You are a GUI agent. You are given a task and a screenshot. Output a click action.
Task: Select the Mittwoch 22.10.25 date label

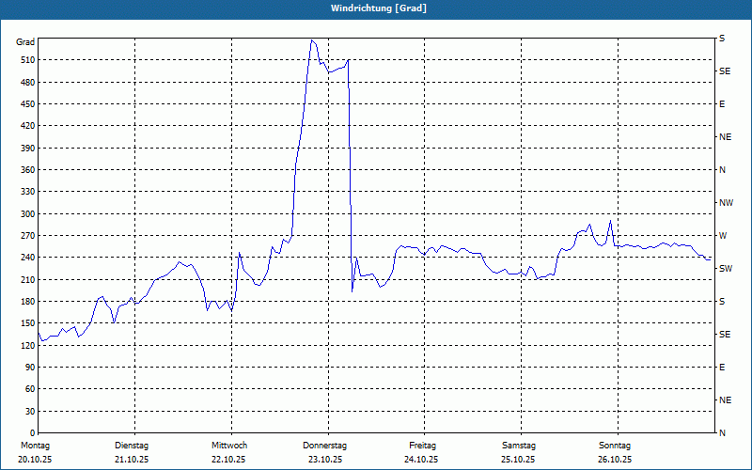point(228,452)
